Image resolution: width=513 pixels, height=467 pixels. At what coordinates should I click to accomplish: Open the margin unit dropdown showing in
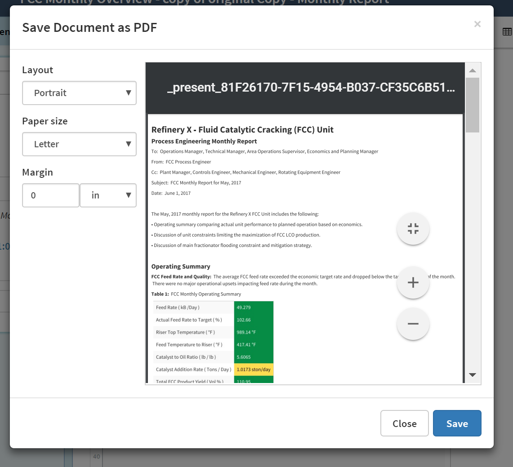tap(108, 195)
